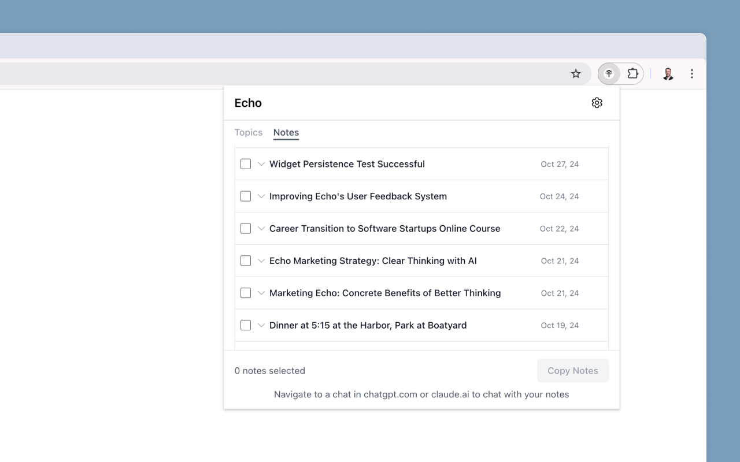The width and height of the screenshot is (740, 462).
Task: Expand the Widget Persistence Test Successful note
Action: [261, 164]
